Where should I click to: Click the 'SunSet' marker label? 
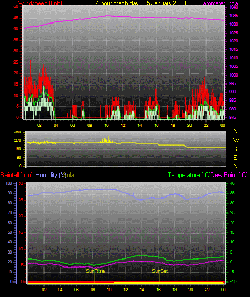pos(160,271)
